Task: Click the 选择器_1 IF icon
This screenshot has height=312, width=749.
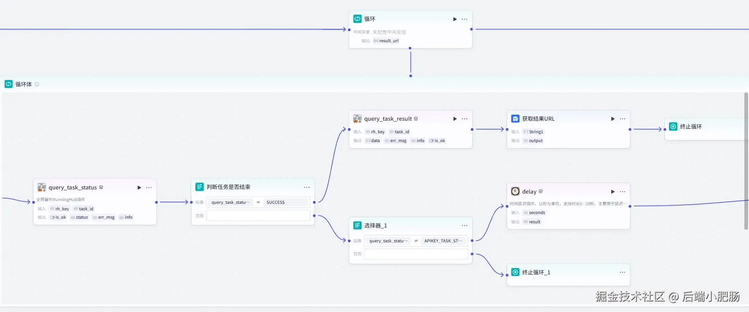Action: pos(357,225)
